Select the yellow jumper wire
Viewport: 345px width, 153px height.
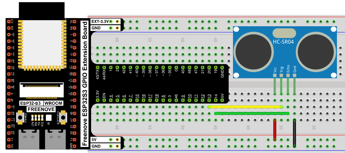point(245,107)
